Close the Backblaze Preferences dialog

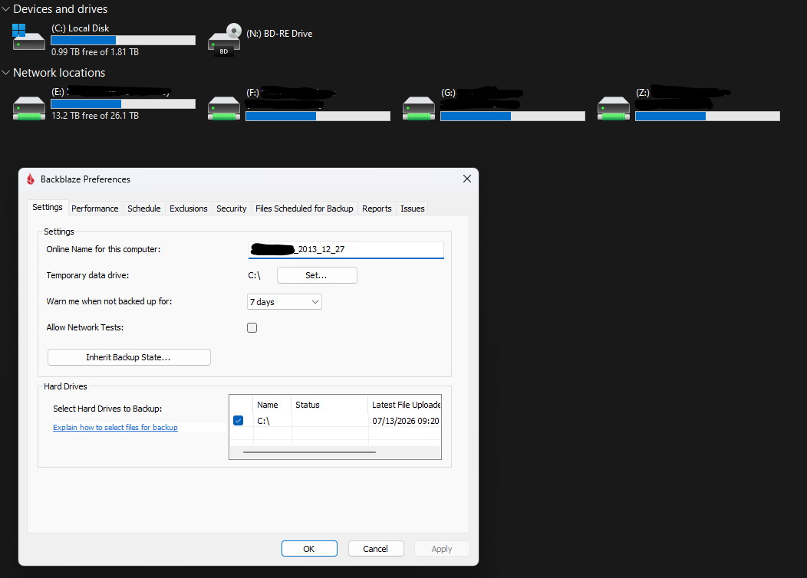click(467, 179)
